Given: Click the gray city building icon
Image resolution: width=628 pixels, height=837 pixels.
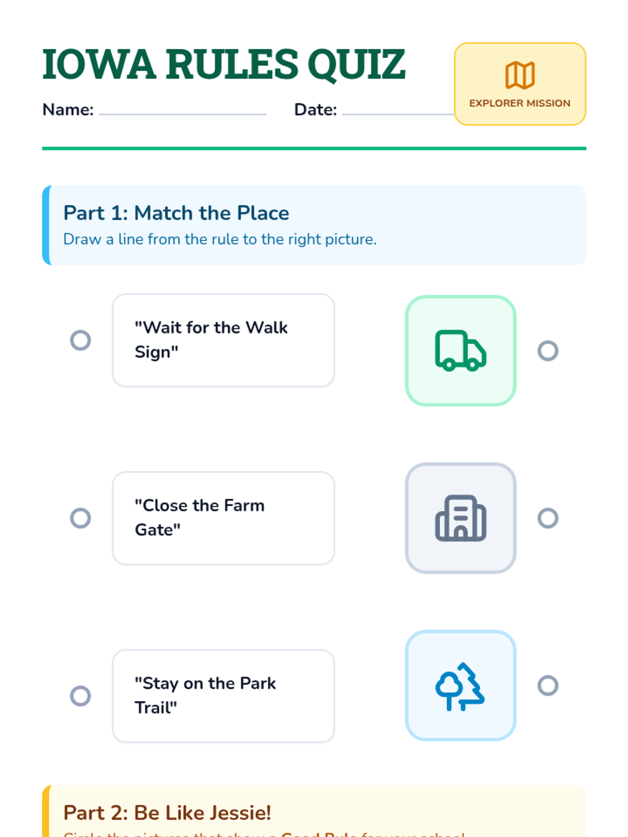Looking at the screenshot, I should 461,518.
